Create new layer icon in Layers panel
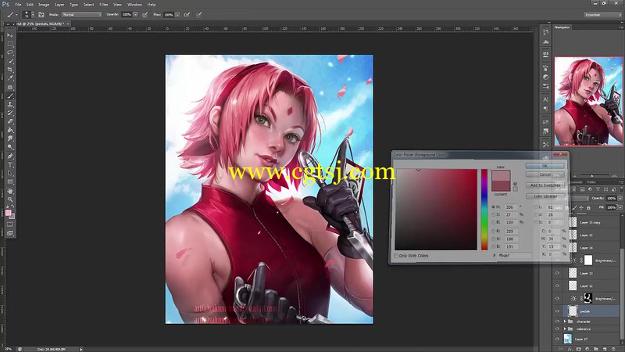The image size is (625, 352). pyautogui.click(x=604, y=349)
